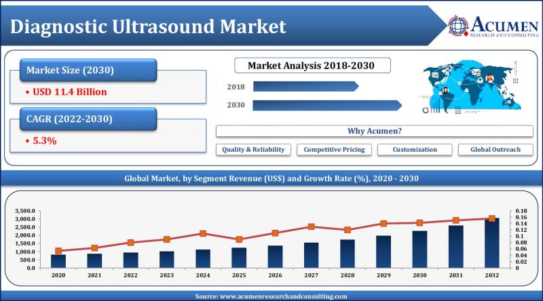
Task: Click the Diagnostic Ultrasound Market title banner
Action: [222, 26]
